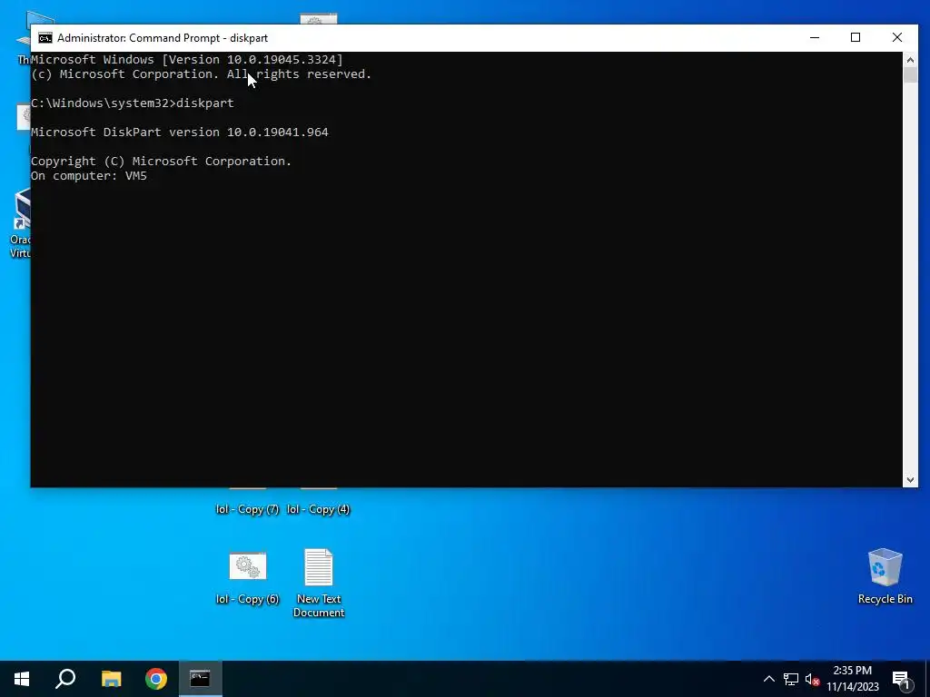Select the New Text Document icon
The height and width of the screenshot is (697, 930).
[x=319, y=583]
